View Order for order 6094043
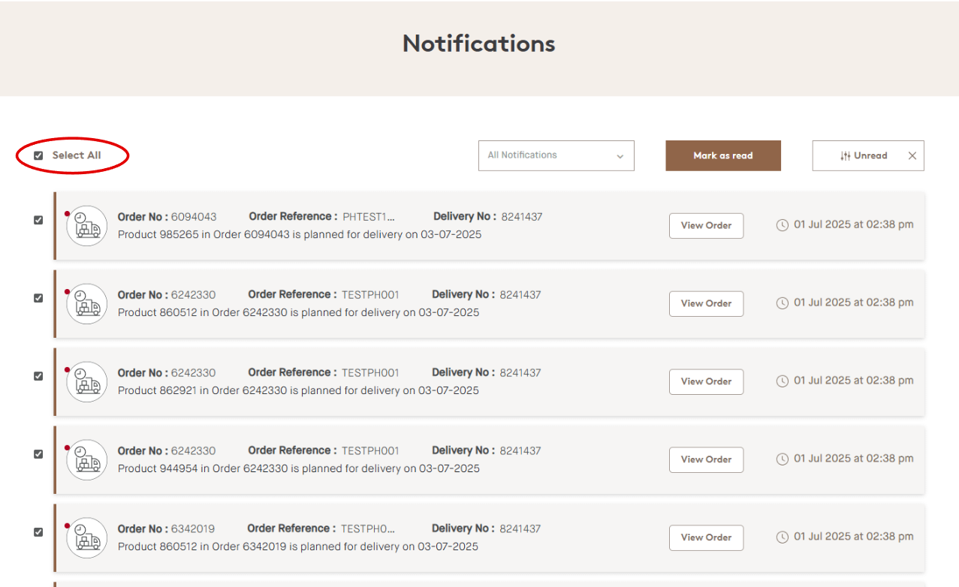This screenshot has width=959, height=587. (707, 225)
